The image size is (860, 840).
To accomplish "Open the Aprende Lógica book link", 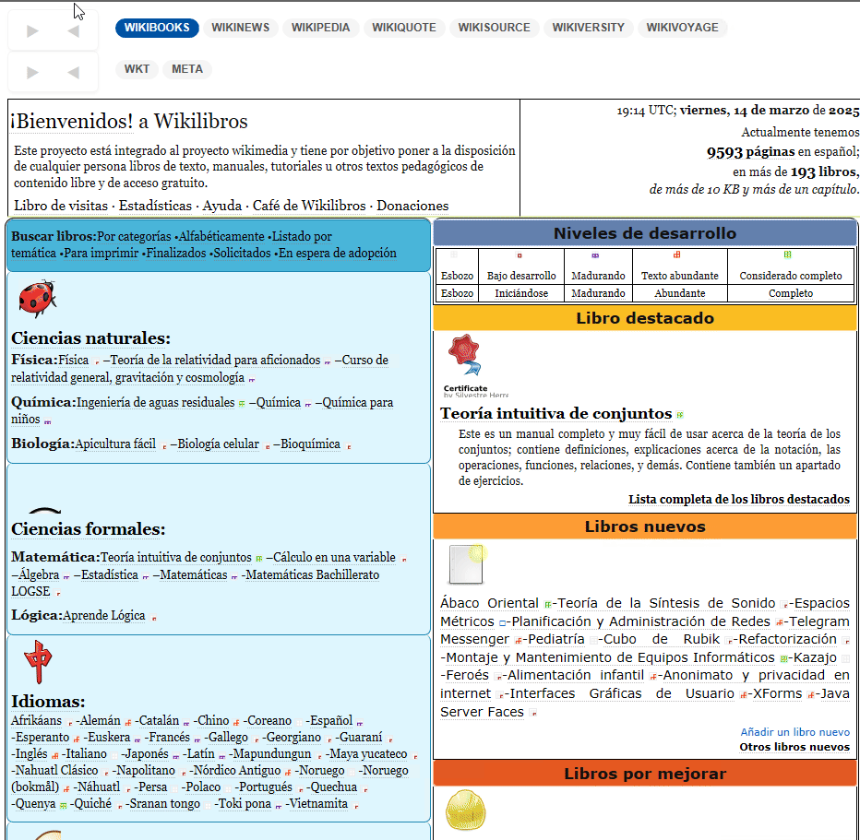I will (104, 615).
